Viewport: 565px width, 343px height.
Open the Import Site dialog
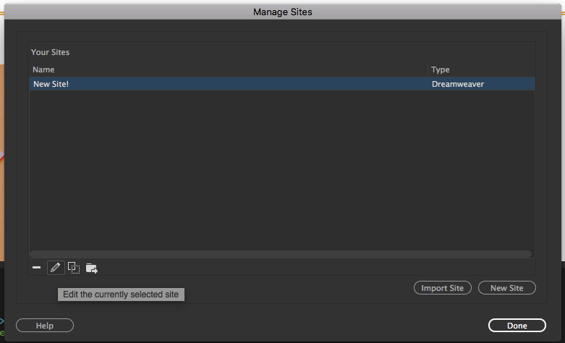point(443,288)
